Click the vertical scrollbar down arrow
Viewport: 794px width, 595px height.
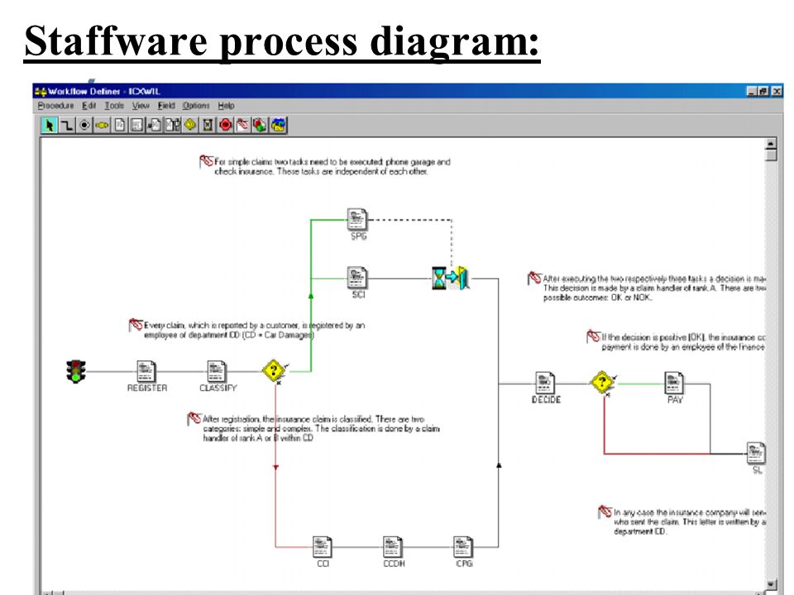(x=771, y=584)
